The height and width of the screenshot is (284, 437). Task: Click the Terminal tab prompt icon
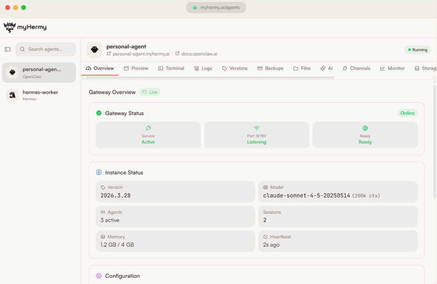point(161,68)
